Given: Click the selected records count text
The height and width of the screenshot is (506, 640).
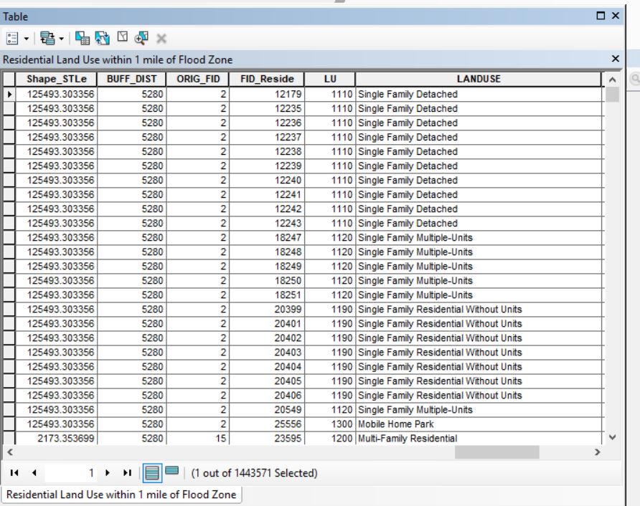Looking at the screenshot, I should coord(254,473).
